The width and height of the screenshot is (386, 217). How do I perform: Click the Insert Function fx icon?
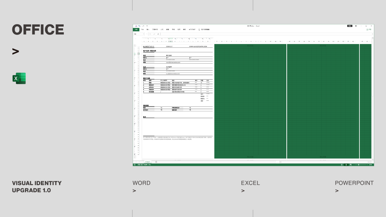pyautogui.click(x=158, y=34)
